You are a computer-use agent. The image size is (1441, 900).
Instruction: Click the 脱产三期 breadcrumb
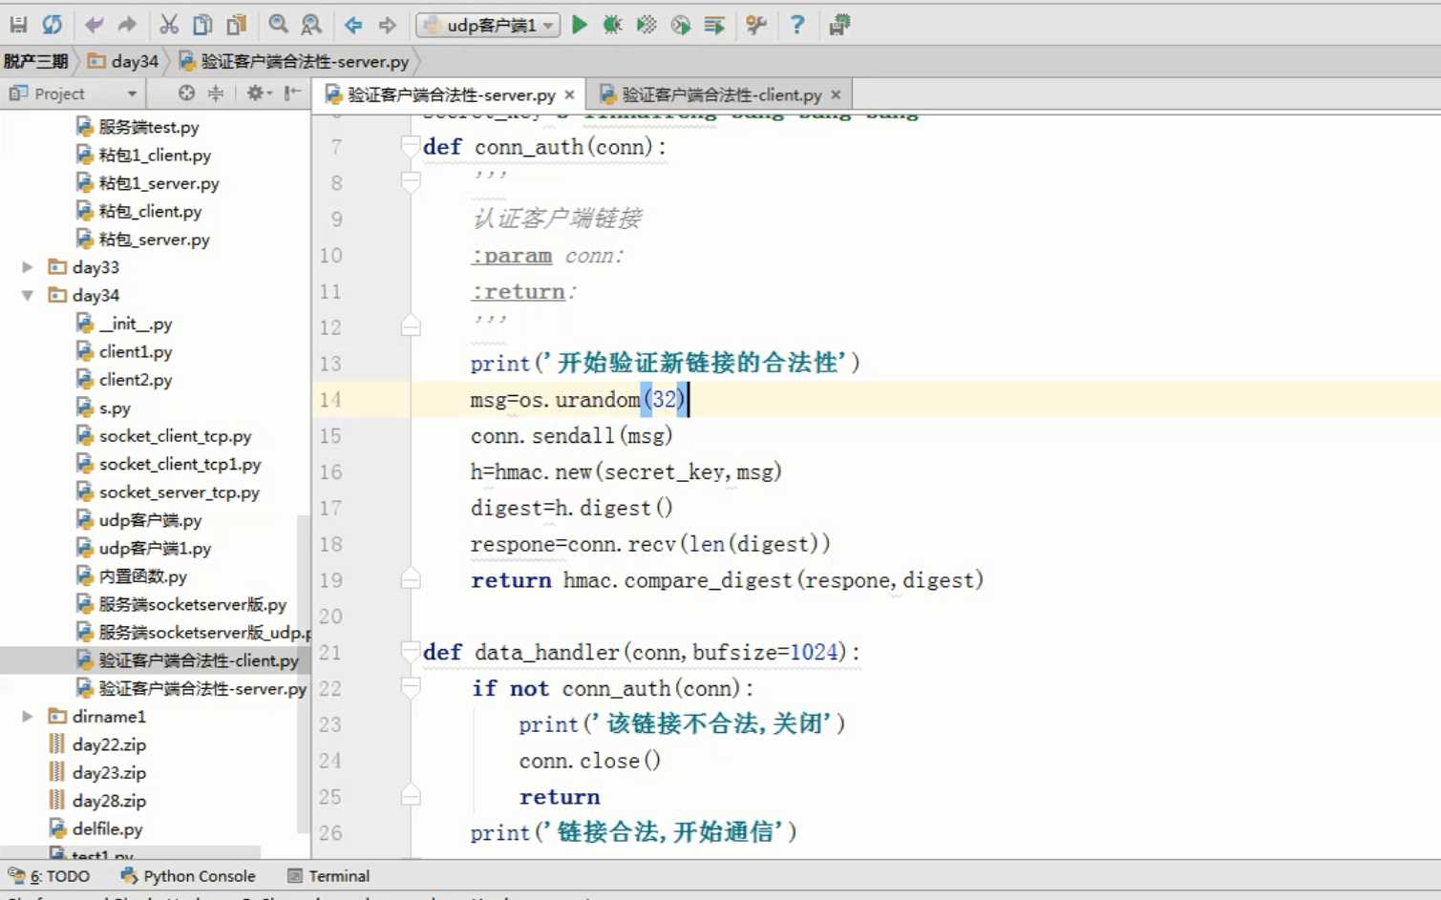pyautogui.click(x=35, y=61)
